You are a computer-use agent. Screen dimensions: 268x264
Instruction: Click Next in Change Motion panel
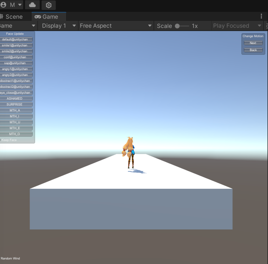point(253,43)
